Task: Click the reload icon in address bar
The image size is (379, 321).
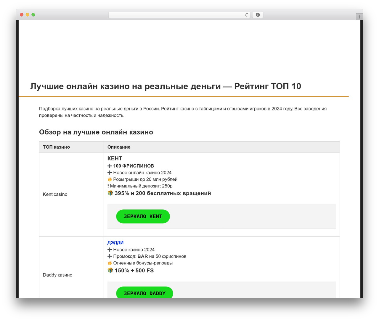Action: pos(246,15)
